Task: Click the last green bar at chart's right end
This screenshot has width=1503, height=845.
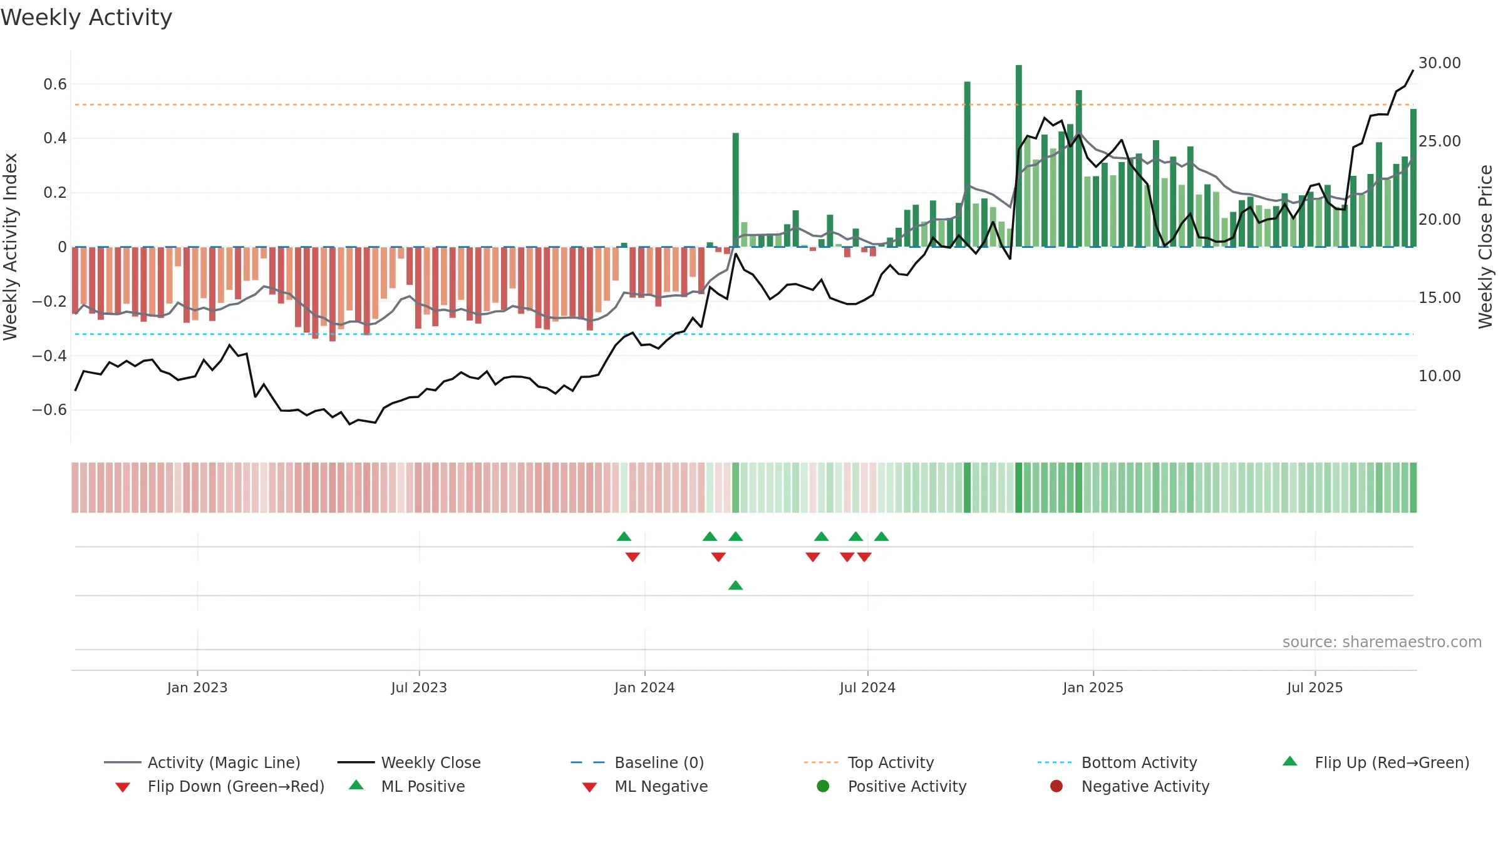Action: coord(1413,178)
